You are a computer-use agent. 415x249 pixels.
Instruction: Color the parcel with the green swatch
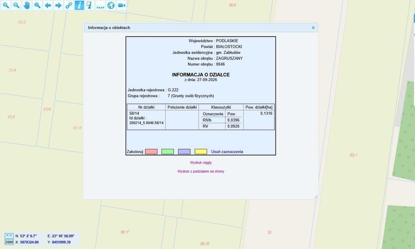point(168,151)
